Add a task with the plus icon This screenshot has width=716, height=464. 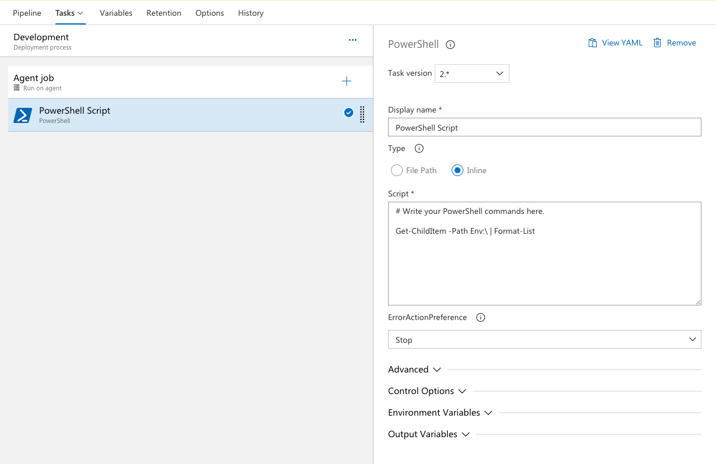[347, 81]
